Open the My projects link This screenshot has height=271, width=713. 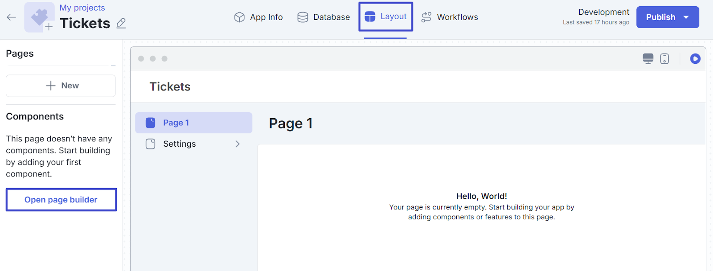click(x=82, y=8)
